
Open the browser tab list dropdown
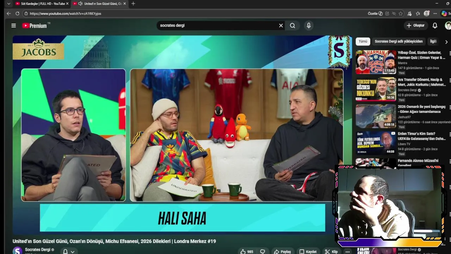point(9,4)
